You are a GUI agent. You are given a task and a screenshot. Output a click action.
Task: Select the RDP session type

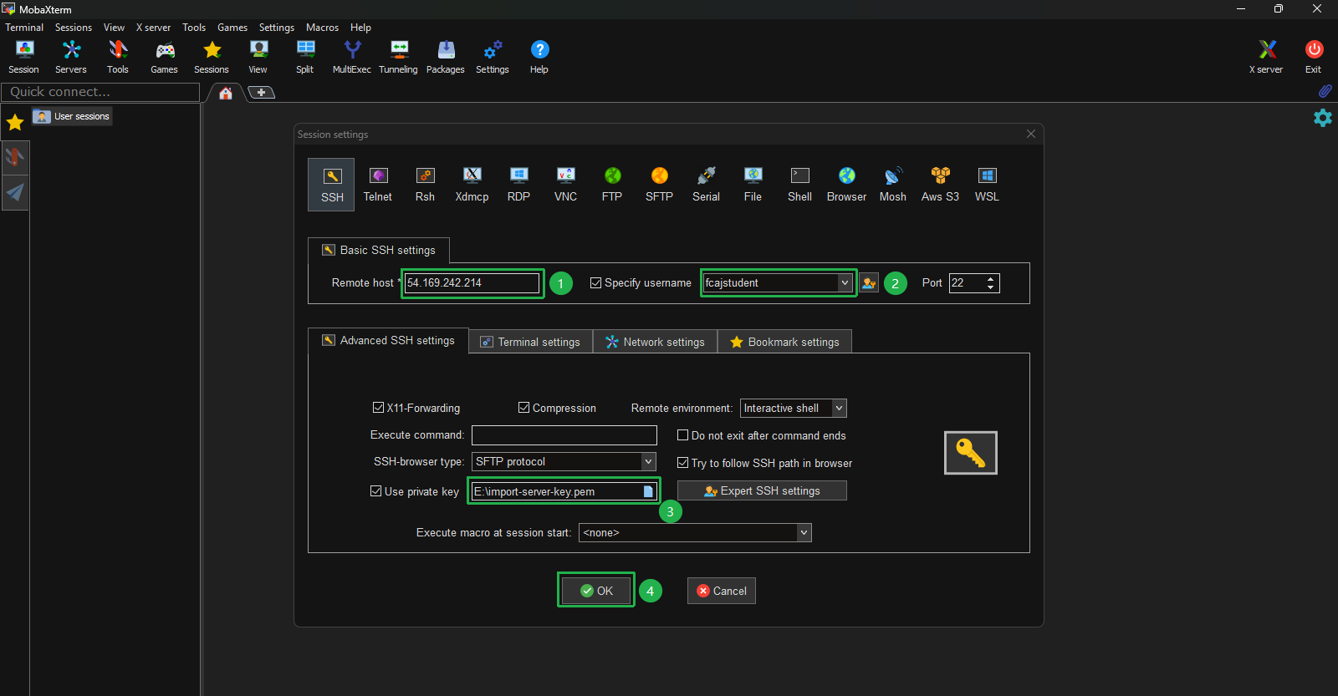coord(518,185)
